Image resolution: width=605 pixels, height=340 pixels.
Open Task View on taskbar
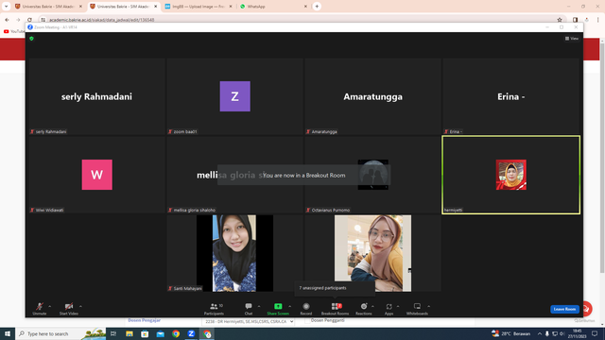pyautogui.click(x=113, y=333)
